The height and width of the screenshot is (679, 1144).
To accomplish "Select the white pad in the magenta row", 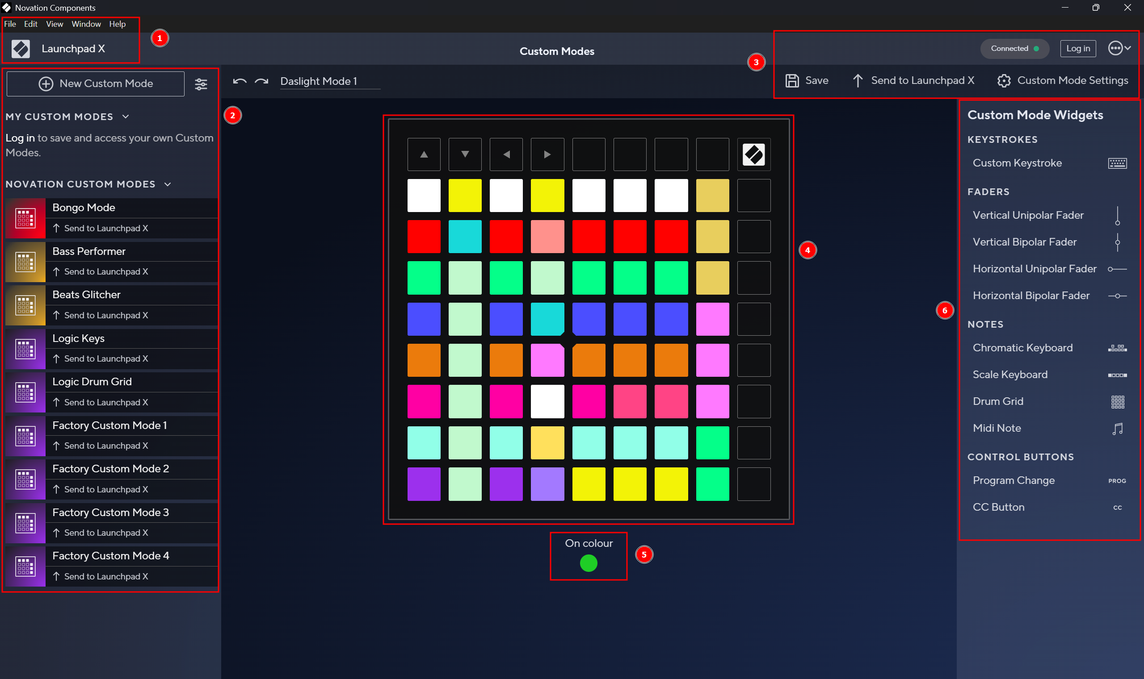I will tap(547, 401).
